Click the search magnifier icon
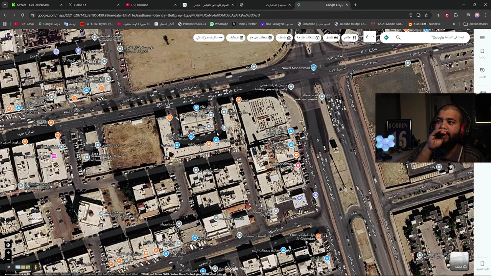491x276 pixels. [x=398, y=38]
